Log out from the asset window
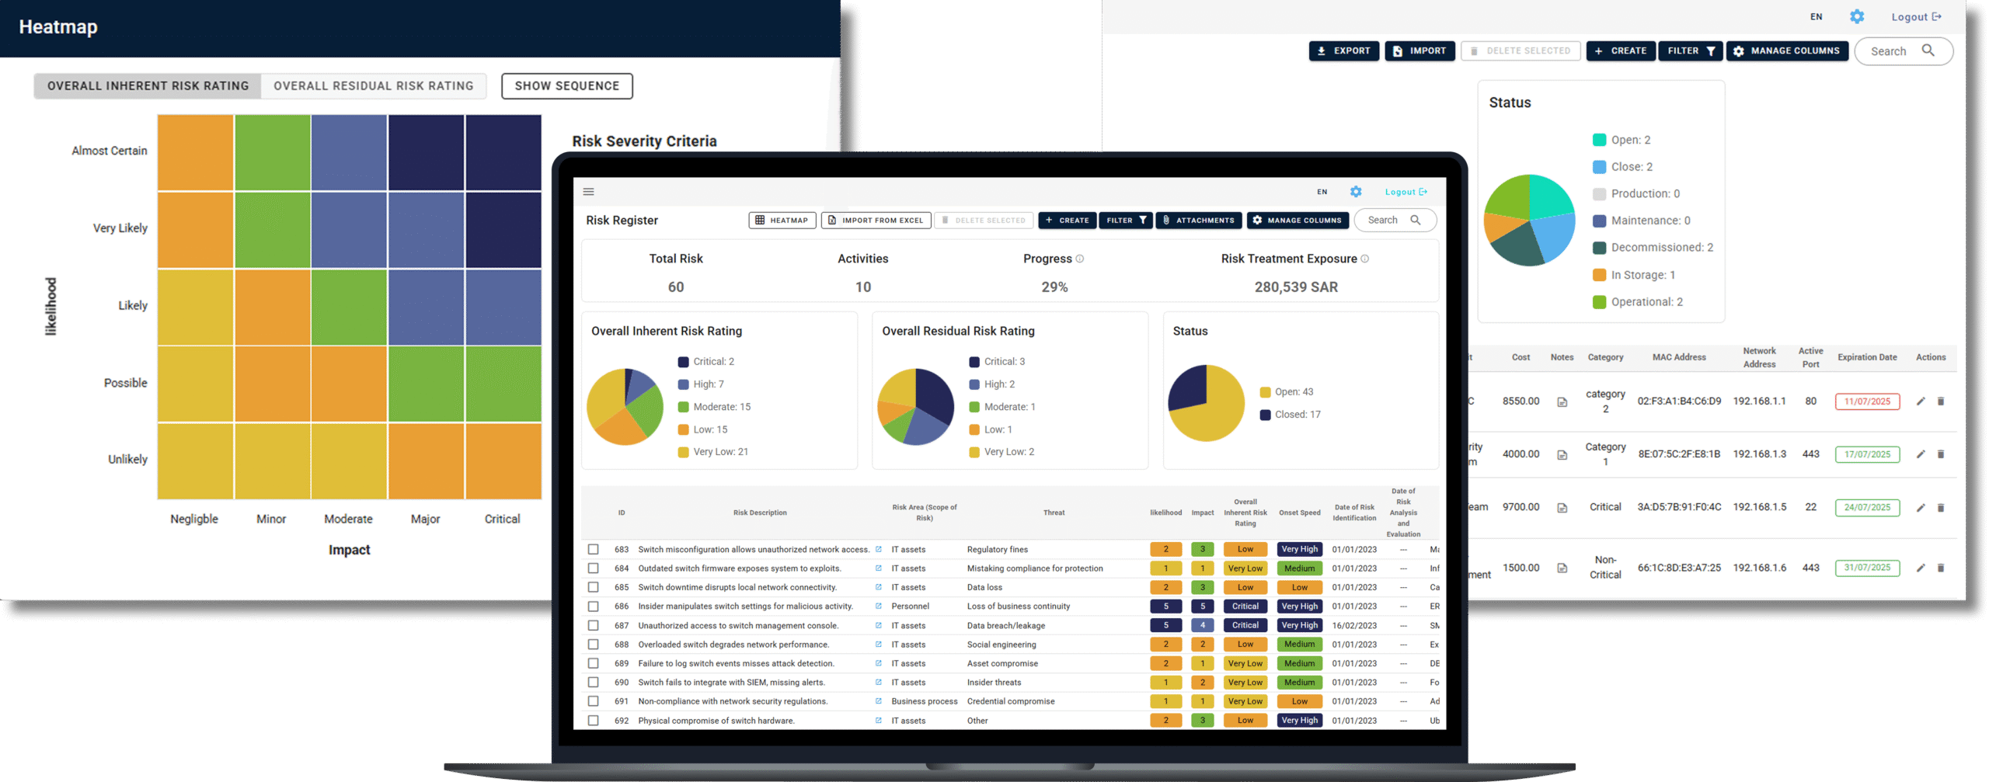The width and height of the screenshot is (1989, 782). point(1916,16)
